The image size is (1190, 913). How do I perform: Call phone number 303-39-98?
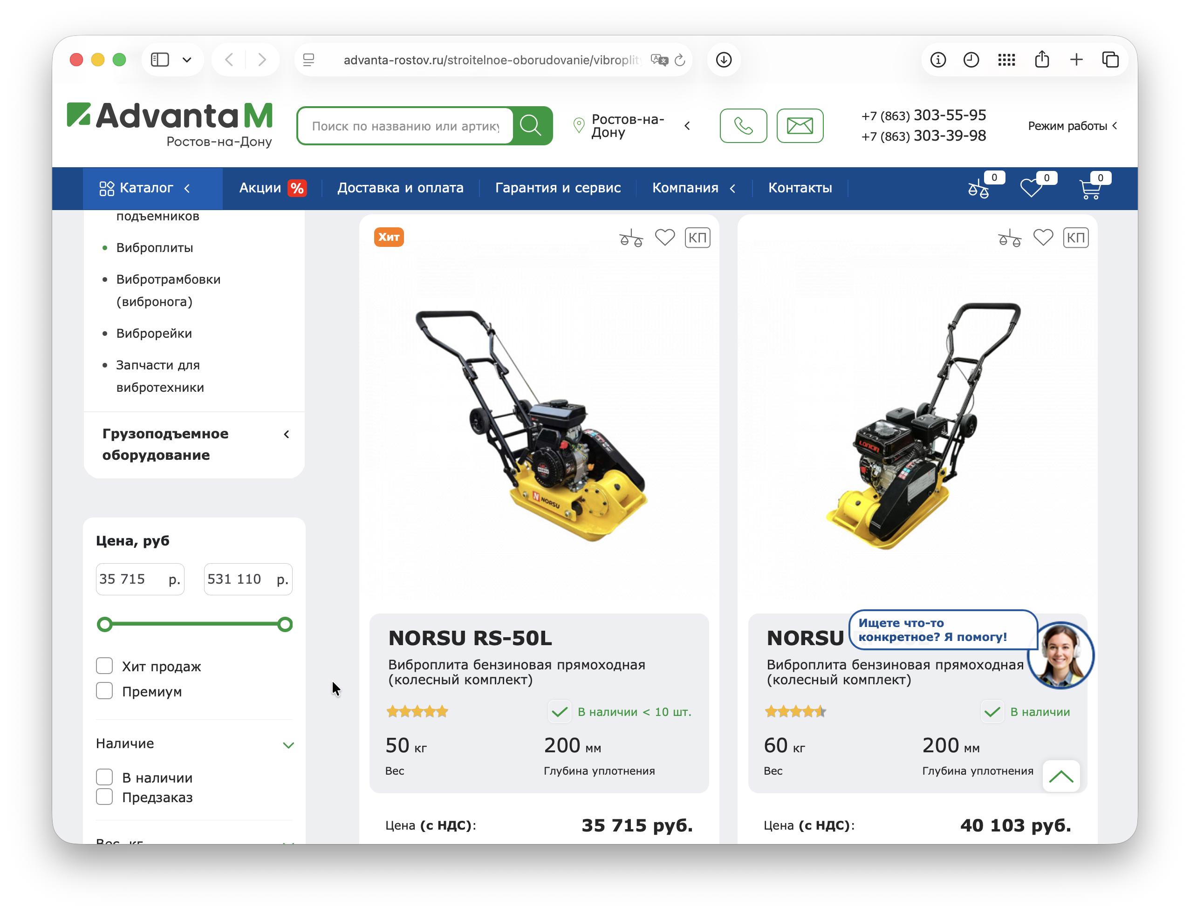(x=923, y=136)
